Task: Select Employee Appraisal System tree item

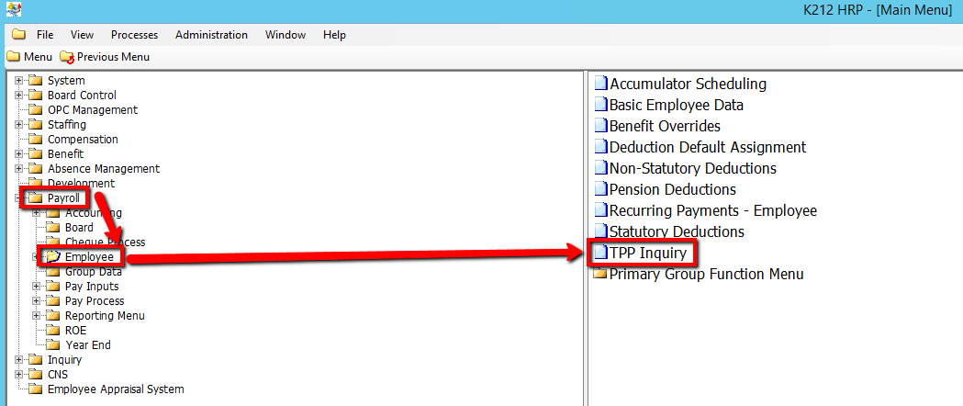Action: pos(115,389)
